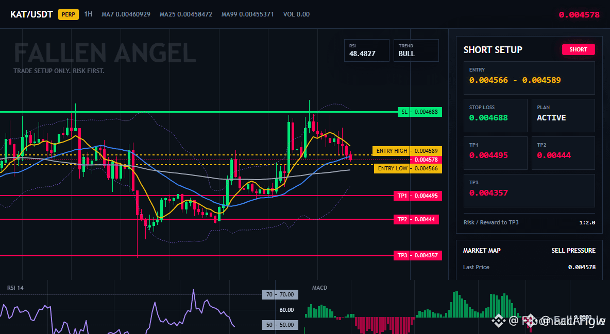
Task: Click the Last Price value 0.004578
Action: tap(582, 267)
